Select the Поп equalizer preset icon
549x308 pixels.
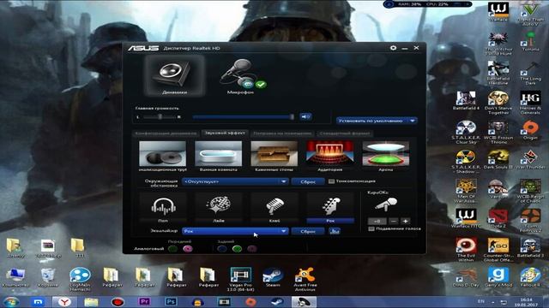coord(163,206)
